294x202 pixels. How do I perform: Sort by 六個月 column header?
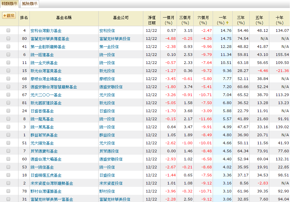[x=203, y=20]
